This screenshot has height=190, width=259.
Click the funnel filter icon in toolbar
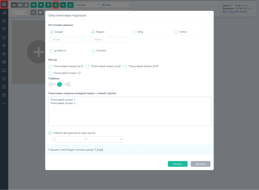click(48, 5)
